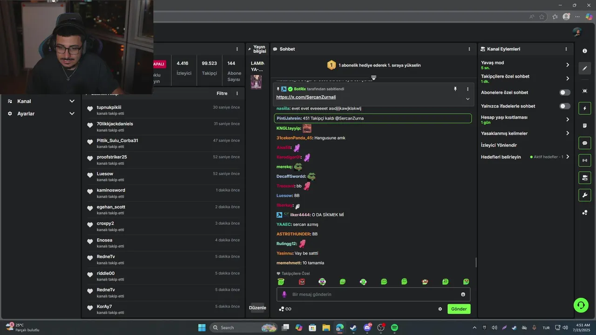This screenshot has height=335, width=596.
Task: Open chat settings gear beside Gönder
Action: (440, 309)
